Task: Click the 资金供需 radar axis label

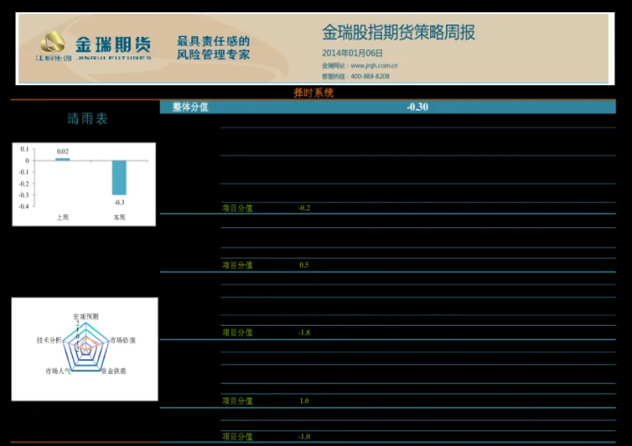Action: [113, 371]
